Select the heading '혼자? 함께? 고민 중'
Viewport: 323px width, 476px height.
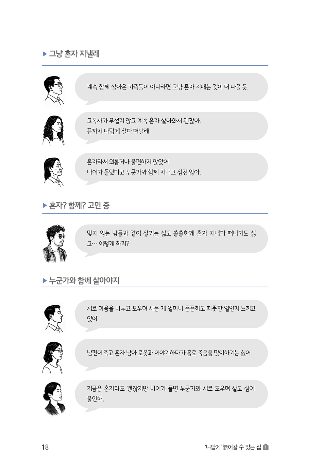[79, 205]
